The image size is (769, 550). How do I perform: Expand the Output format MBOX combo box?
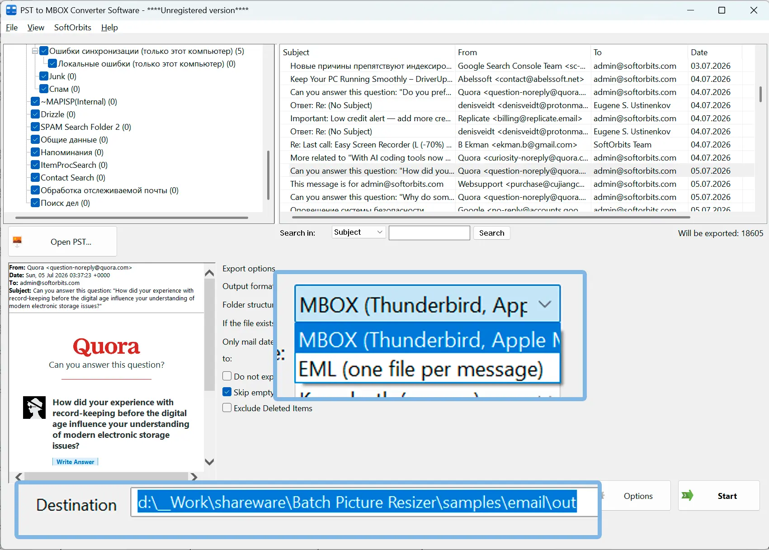(x=427, y=304)
